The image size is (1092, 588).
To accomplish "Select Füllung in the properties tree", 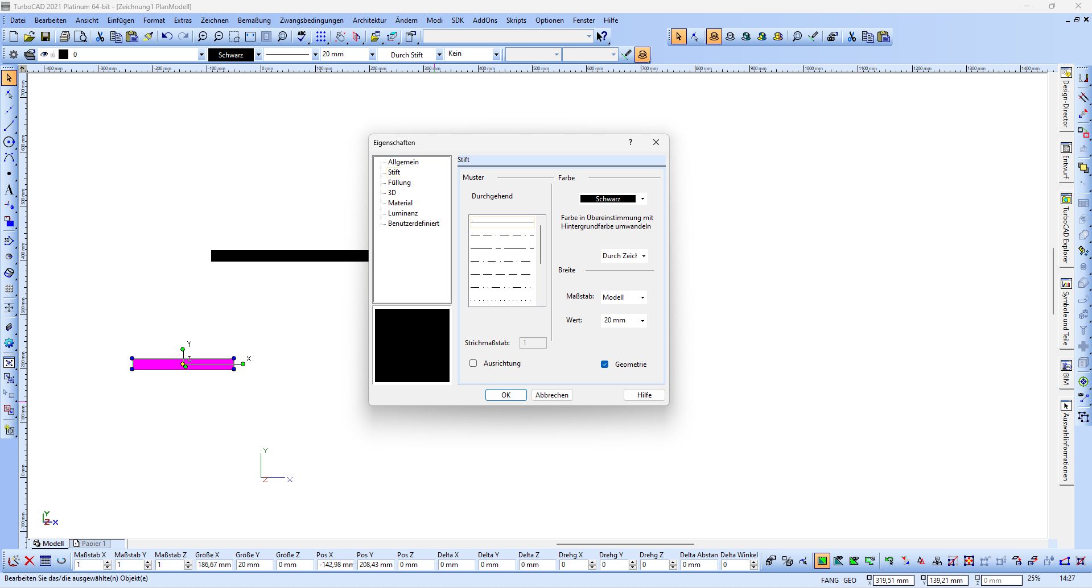I will pyautogui.click(x=399, y=183).
